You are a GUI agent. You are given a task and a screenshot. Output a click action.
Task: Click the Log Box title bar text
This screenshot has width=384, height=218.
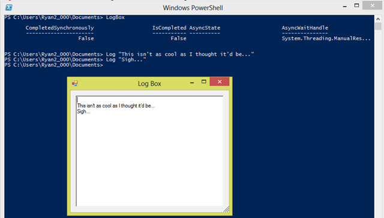point(149,83)
